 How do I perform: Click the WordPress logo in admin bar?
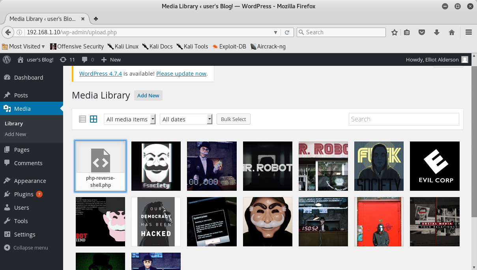point(7,60)
